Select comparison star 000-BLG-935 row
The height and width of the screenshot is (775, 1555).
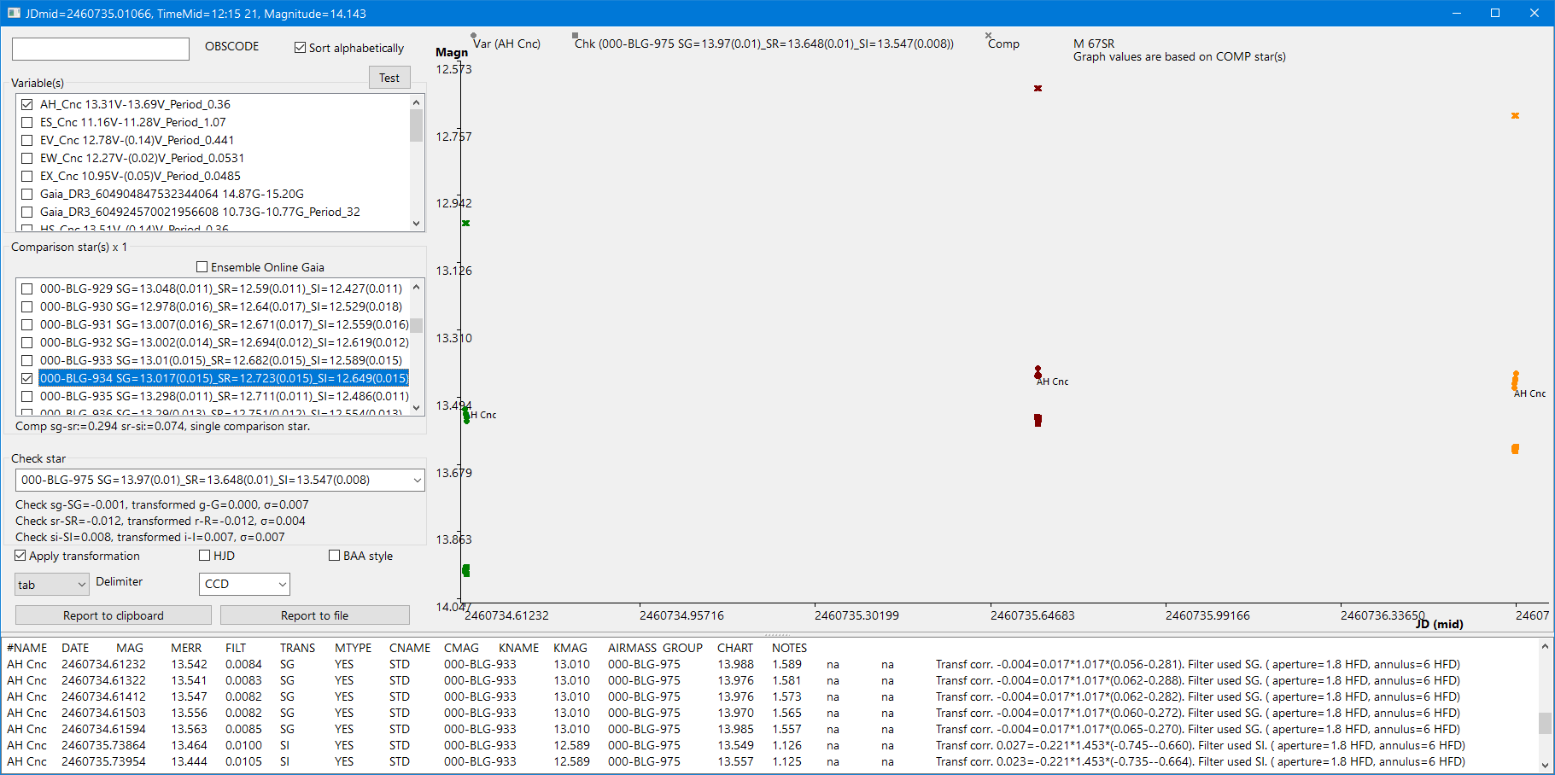pyautogui.click(x=224, y=396)
